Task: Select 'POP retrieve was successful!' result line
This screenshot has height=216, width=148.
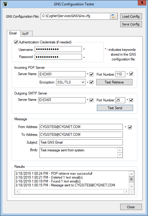Action: pyautogui.click(x=54, y=174)
